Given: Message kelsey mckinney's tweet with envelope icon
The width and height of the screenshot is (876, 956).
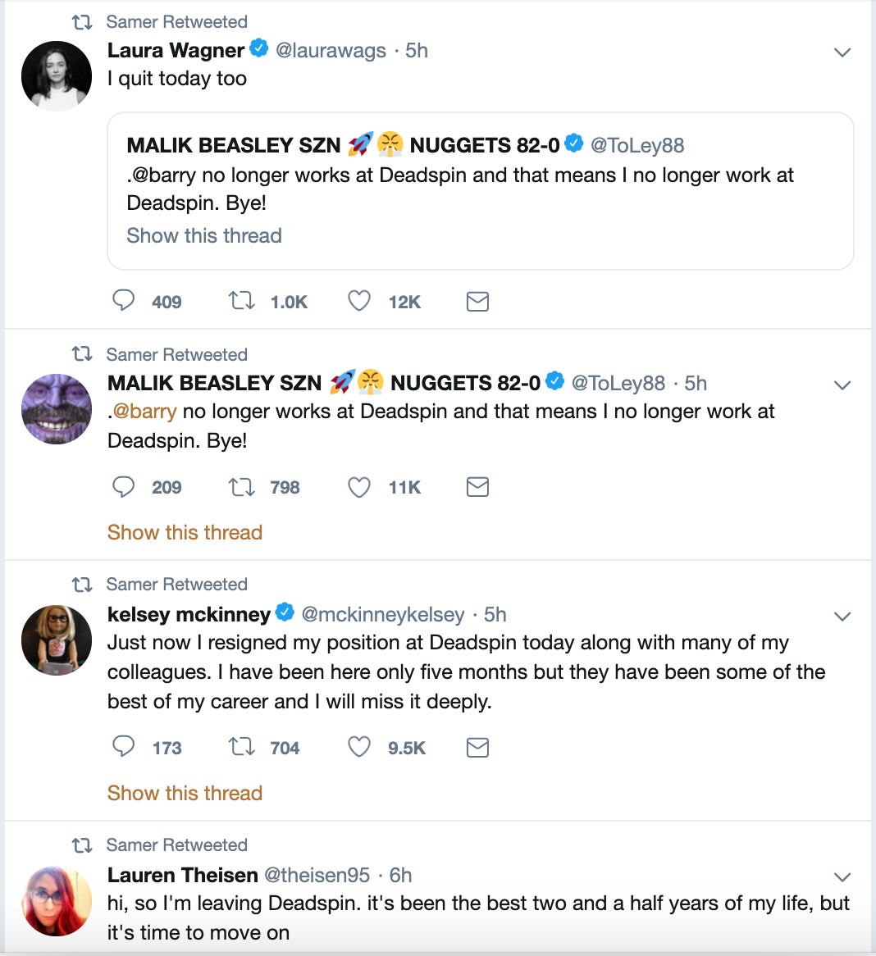Looking at the screenshot, I should pos(477,747).
